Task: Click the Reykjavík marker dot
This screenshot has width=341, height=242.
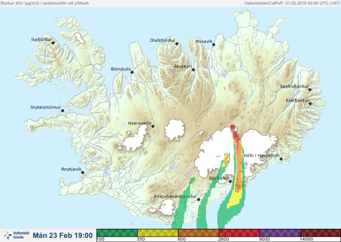Action: tap(83, 172)
